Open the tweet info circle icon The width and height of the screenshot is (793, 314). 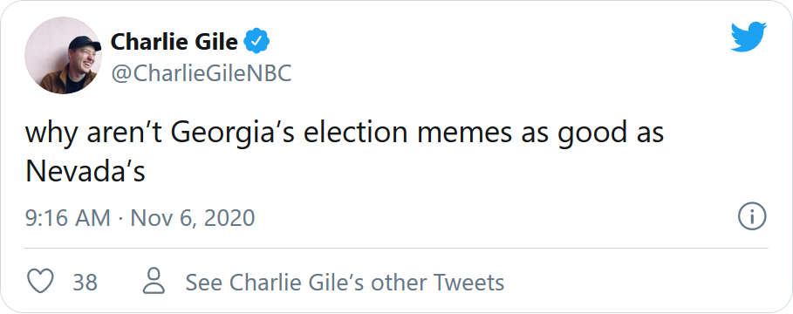tap(752, 217)
